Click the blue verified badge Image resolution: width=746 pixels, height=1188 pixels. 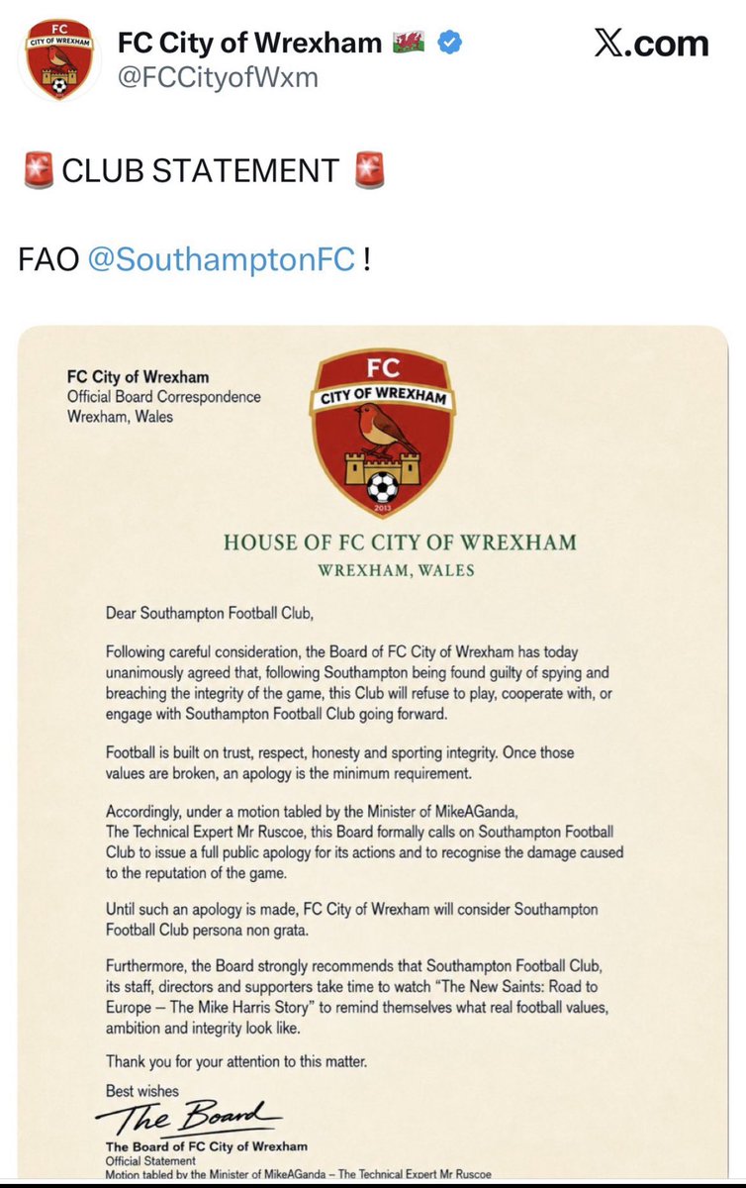(x=450, y=43)
